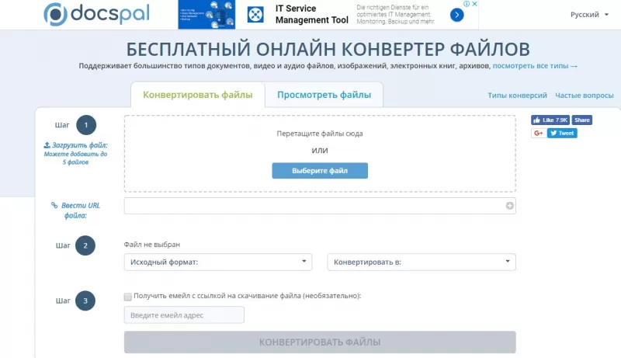Click the step 1 circle icon
The image size is (621, 358).
(x=86, y=125)
